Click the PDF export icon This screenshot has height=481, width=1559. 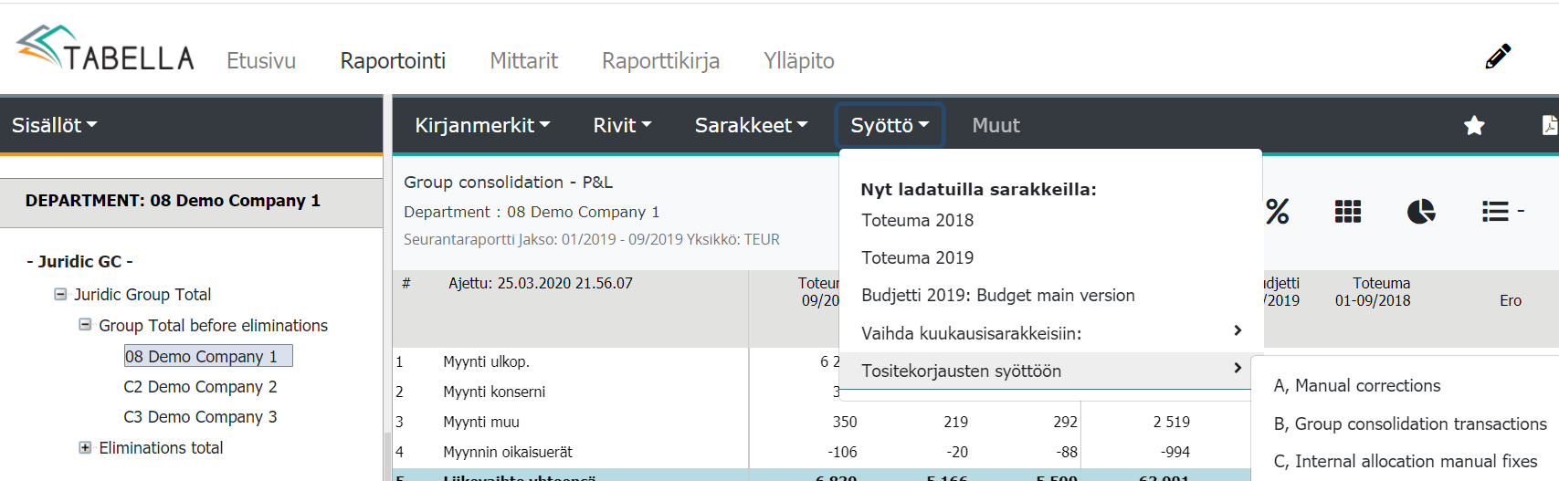click(x=1549, y=126)
